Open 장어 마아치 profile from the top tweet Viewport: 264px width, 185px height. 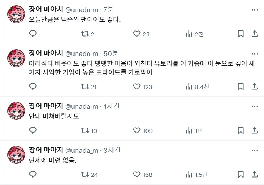pos(46,10)
